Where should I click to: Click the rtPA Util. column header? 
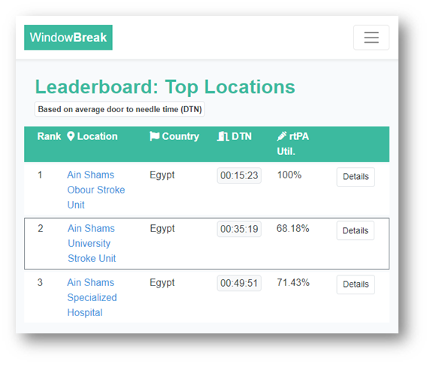click(293, 144)
